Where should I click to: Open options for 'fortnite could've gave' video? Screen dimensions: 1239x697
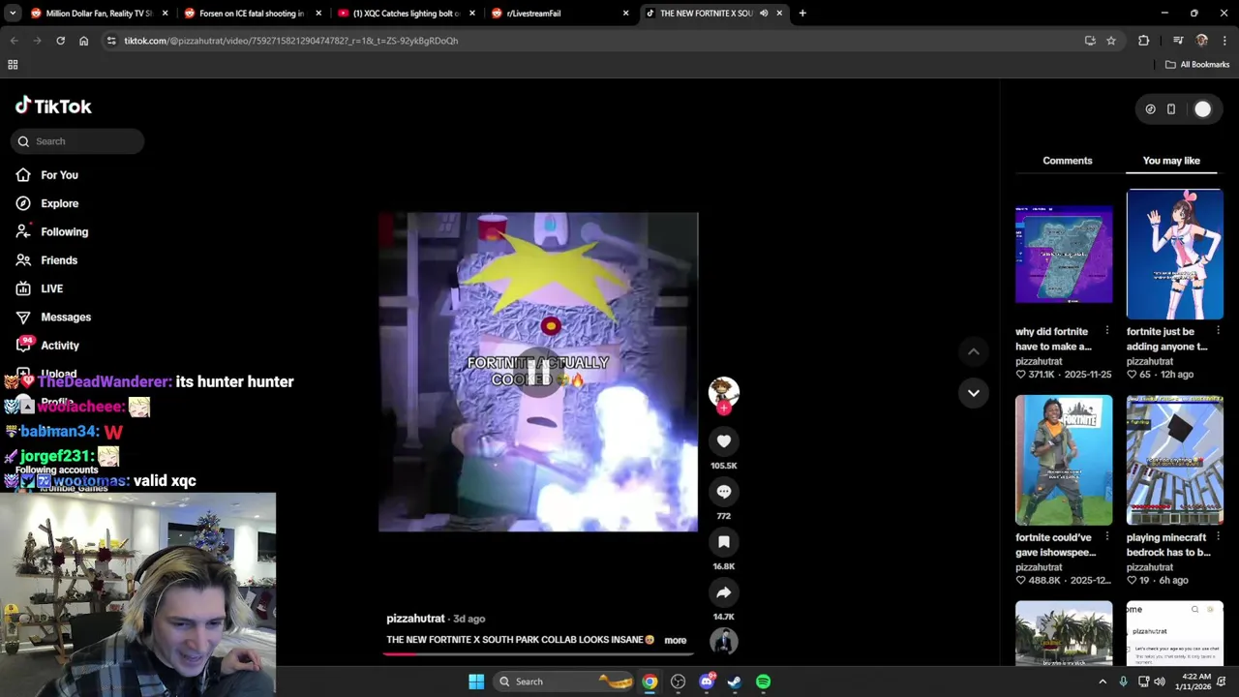point(1107,537)
